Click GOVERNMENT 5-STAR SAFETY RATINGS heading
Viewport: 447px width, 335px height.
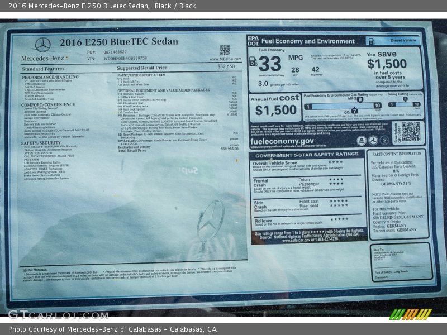(x=307, y=155)
